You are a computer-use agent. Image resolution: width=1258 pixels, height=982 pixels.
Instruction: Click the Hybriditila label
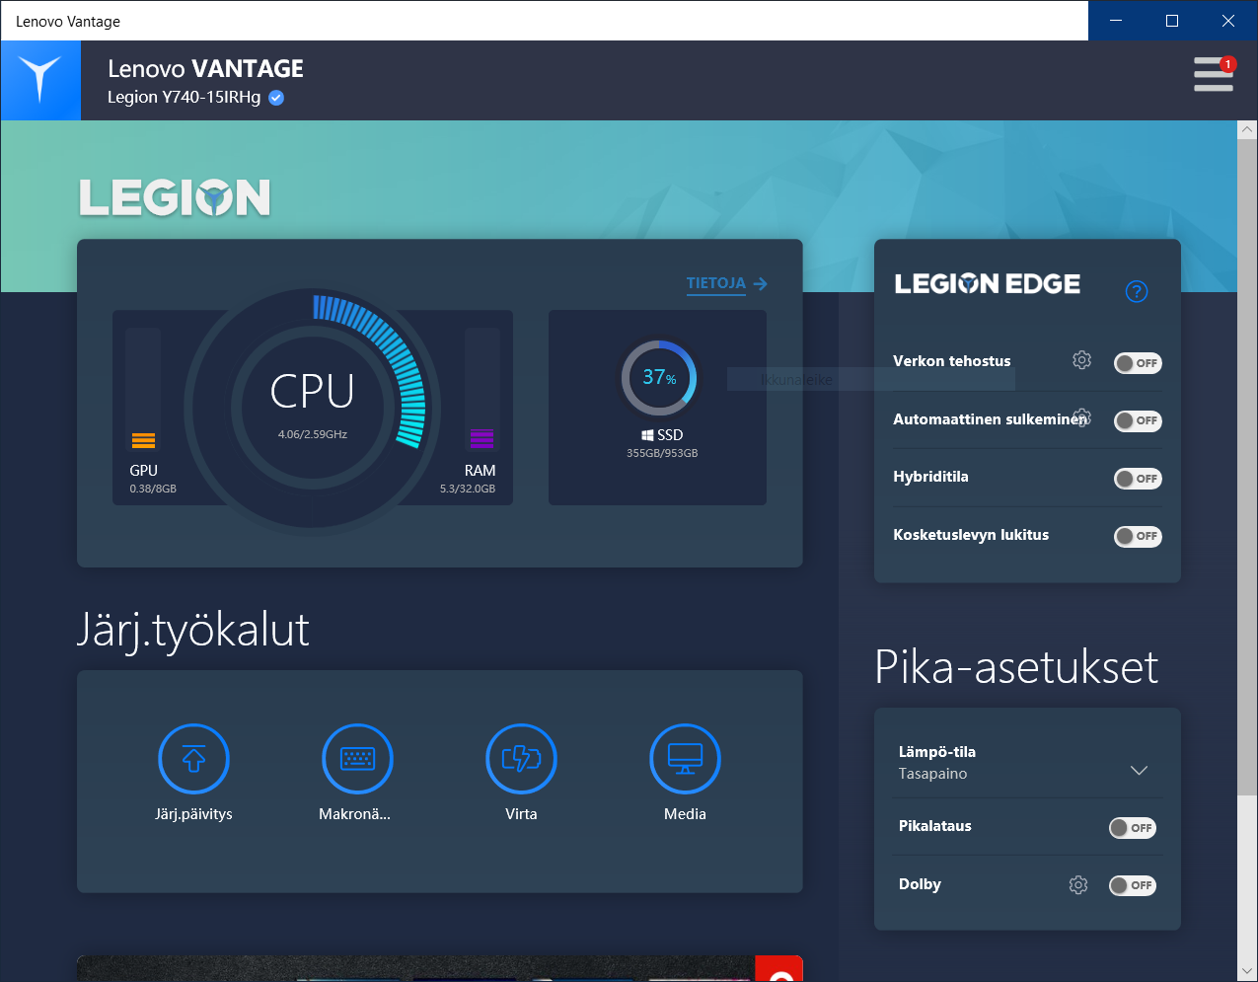pyautogui.click(x=930, y=477)
